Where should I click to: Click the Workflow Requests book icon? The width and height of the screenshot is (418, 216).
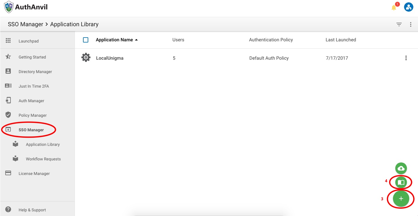coord(15,159)
